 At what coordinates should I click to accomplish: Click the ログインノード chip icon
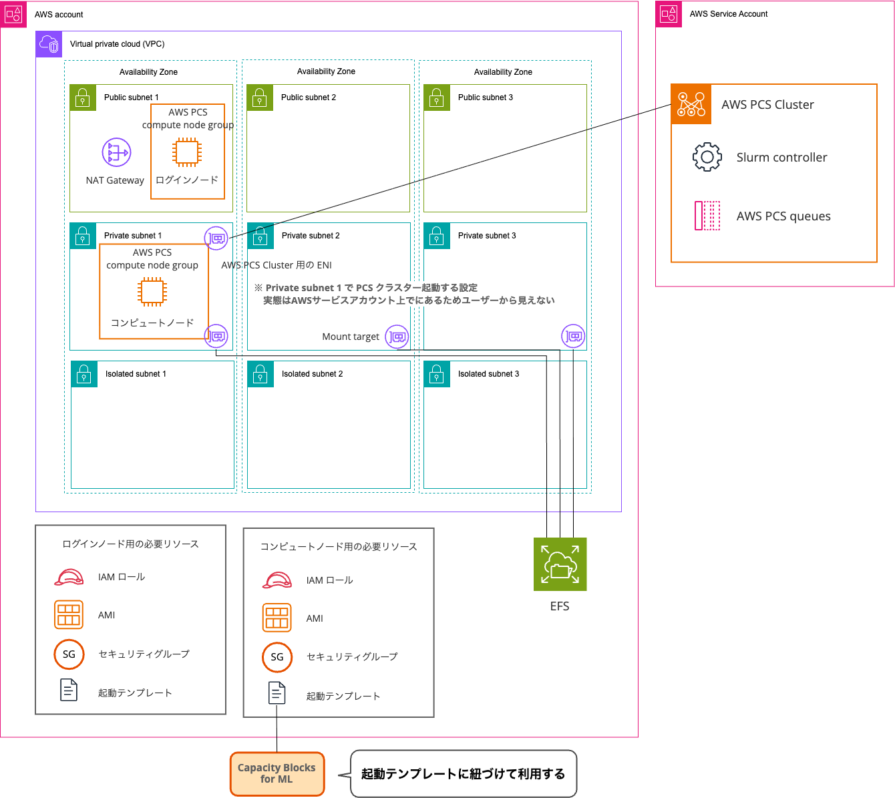[x=187, y=152]
